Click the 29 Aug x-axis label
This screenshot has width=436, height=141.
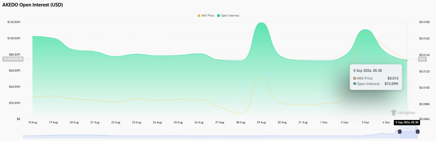point(261,123)
